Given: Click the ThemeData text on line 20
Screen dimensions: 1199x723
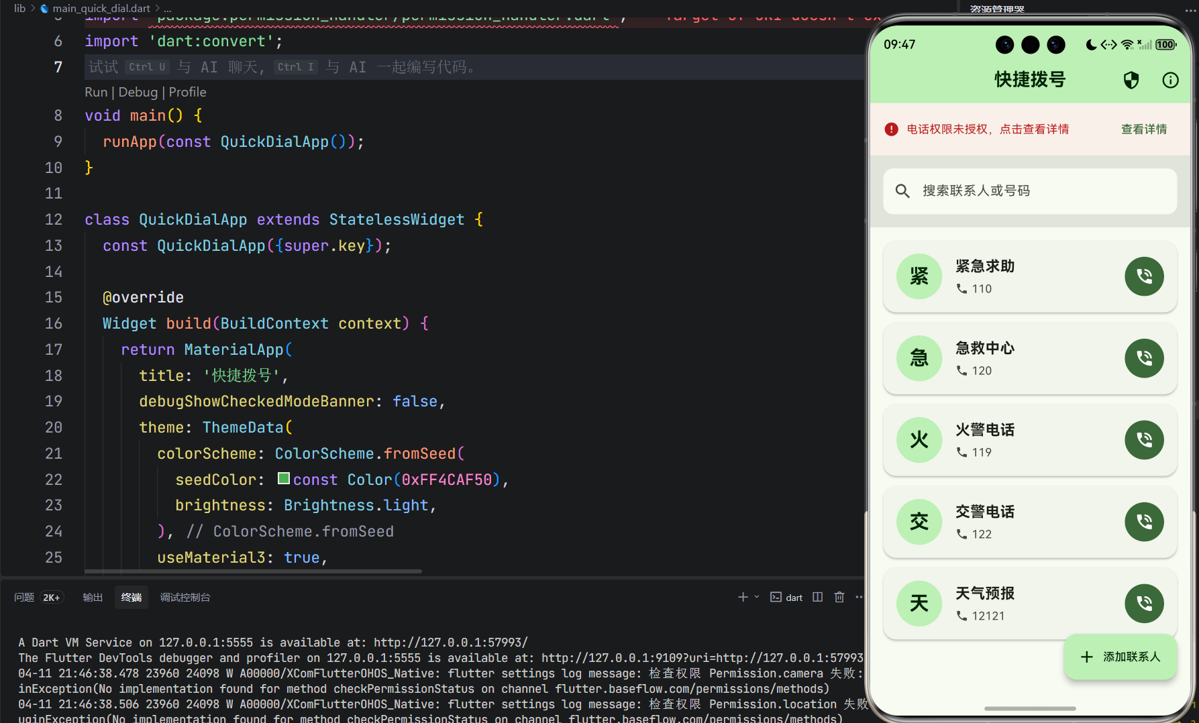Looking at the screenshot, I should pos(243,427).
